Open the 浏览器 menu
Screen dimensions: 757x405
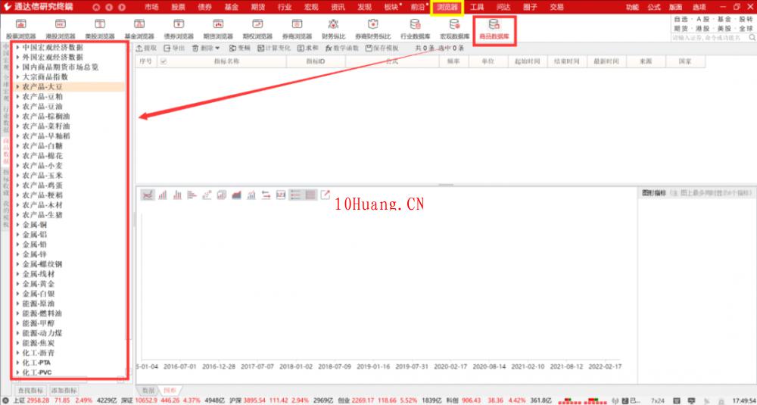point(447,8)
